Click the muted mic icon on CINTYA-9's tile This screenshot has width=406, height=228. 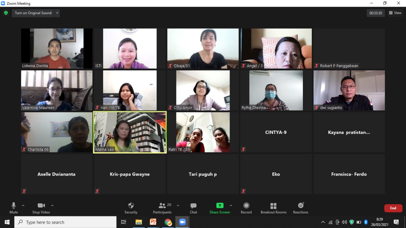(243, 149)
